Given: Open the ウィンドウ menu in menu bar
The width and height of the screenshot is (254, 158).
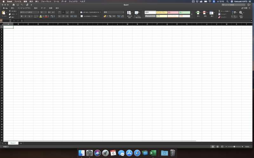Looking at the screenshot, I should (73, 2).
